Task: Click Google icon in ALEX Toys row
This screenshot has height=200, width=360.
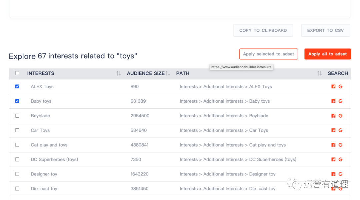Action: coord(340,87)
